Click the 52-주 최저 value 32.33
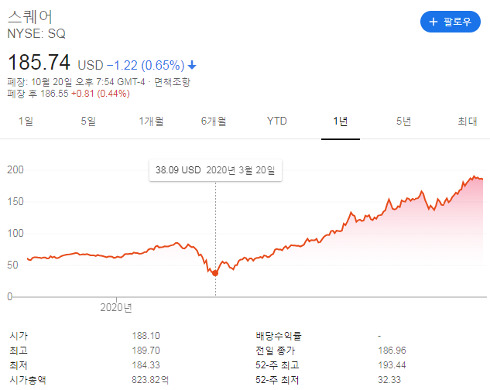Screen dimensions: 490x390 (389, 380)
